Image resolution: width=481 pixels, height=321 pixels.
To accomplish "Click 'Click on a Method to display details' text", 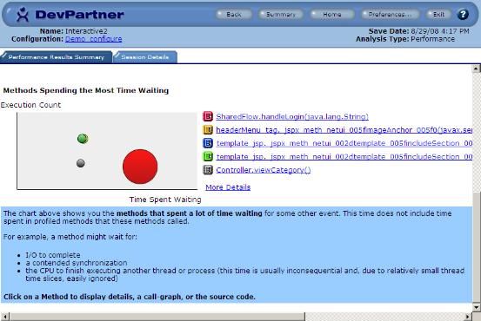I will [x=129, y=297].
